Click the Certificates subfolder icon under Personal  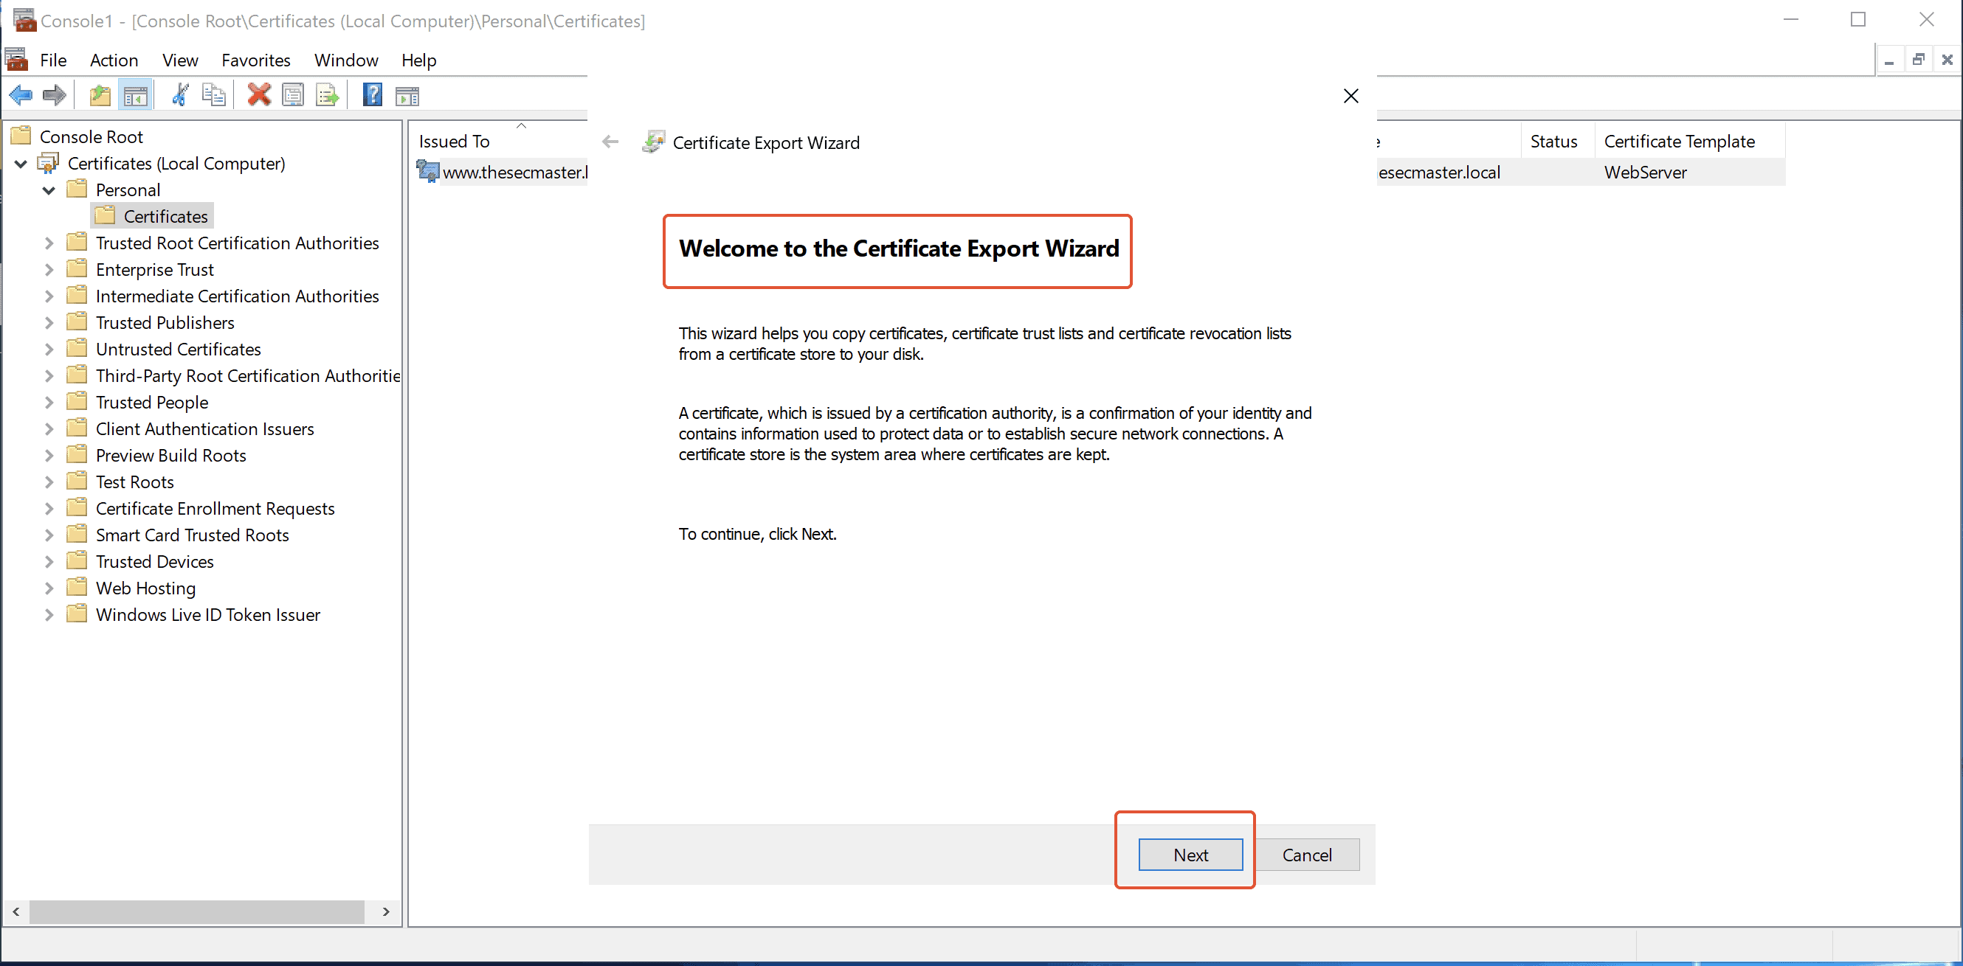coord(105,215)
